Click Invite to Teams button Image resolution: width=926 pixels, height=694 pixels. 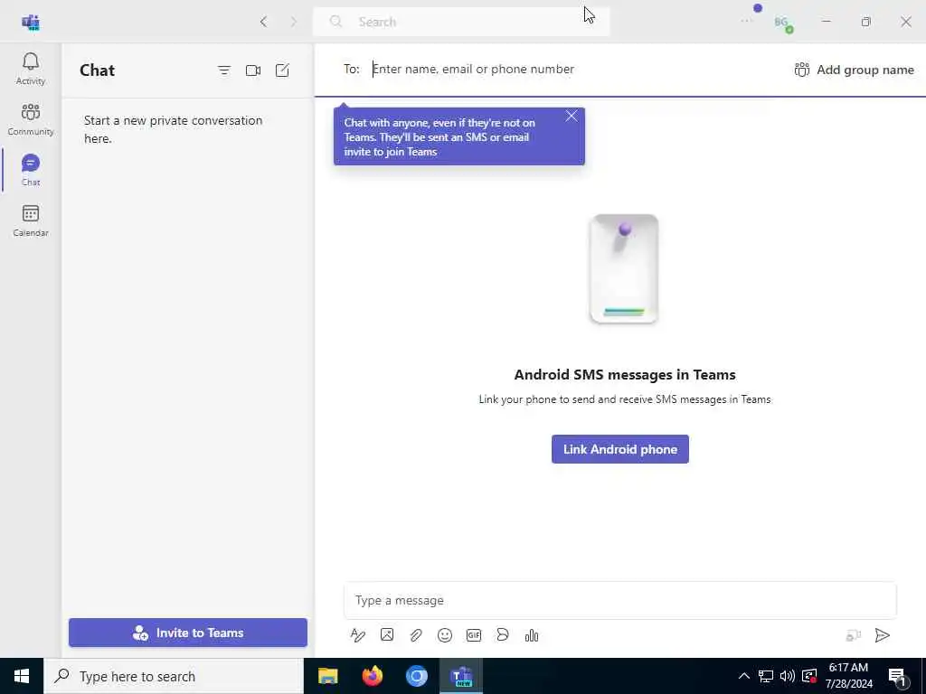tap(188, 633)
